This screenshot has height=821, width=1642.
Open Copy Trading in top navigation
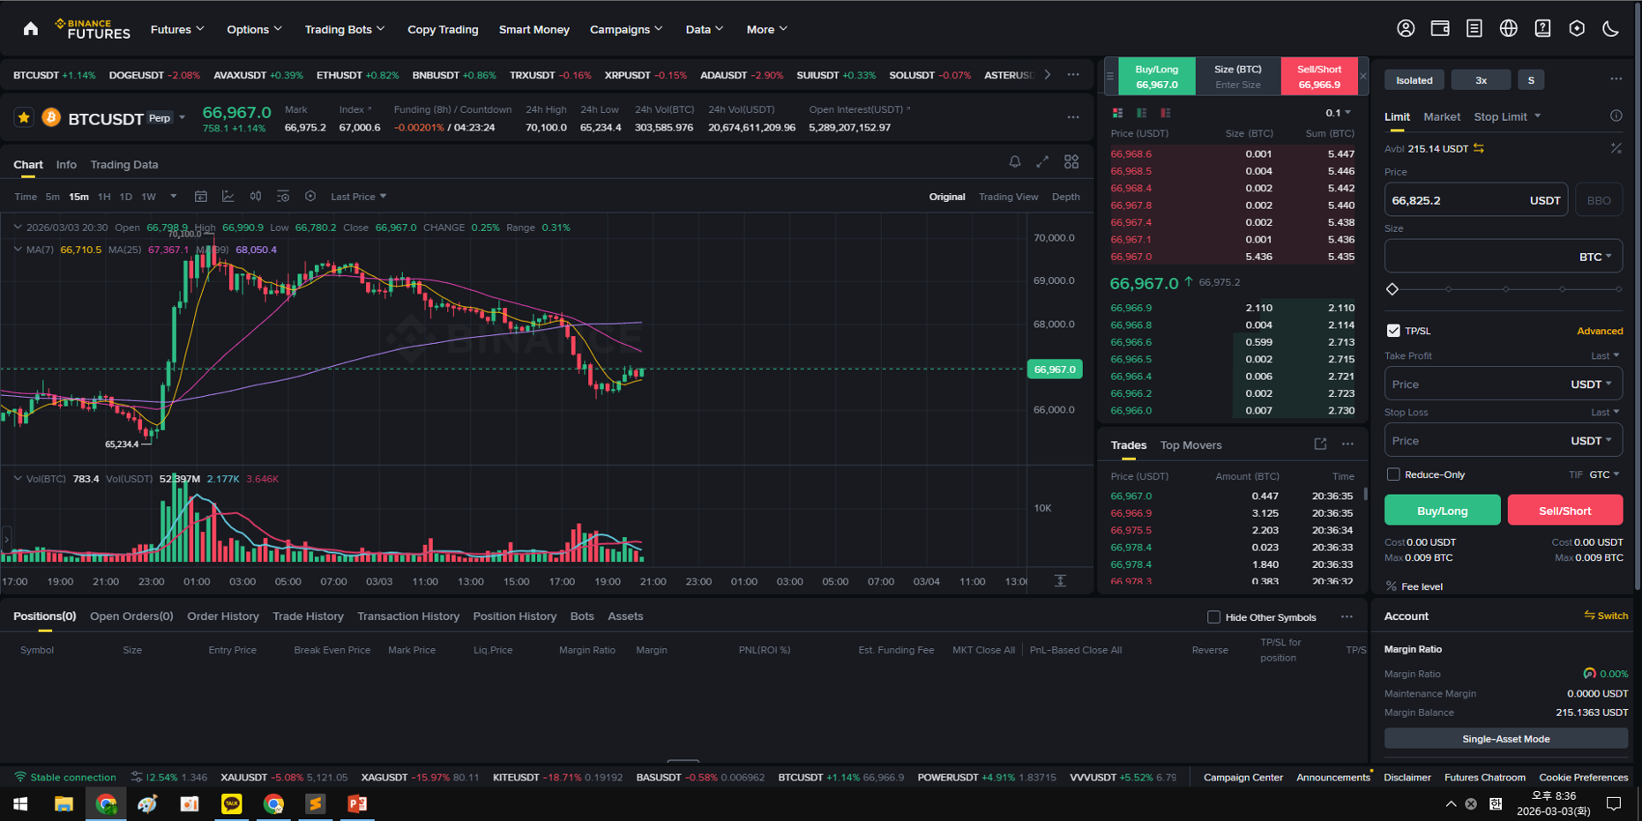coord(443,29)
